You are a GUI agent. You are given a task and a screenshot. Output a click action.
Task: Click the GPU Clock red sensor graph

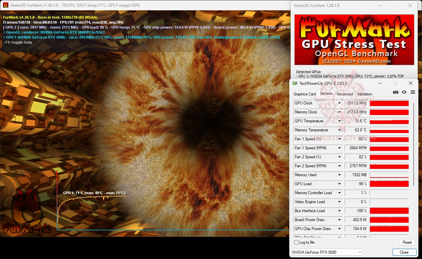point(389,103)
